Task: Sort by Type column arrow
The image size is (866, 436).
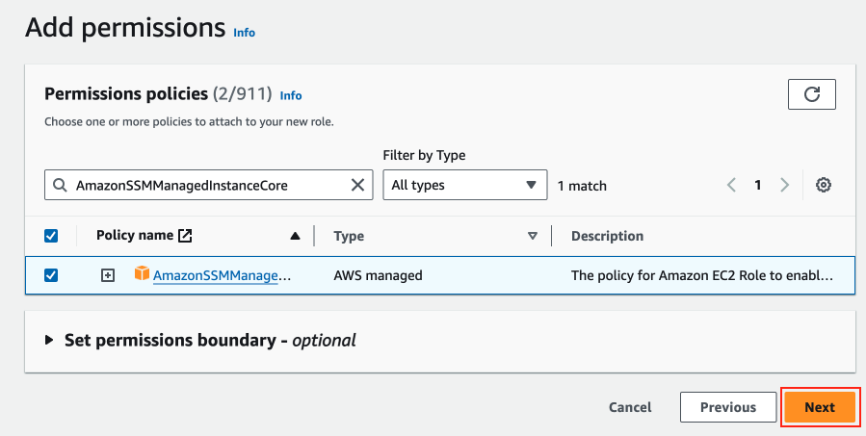Action: [x=532, y=236]
